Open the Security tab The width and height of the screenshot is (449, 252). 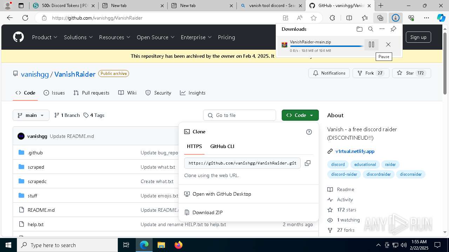point(158,93)
